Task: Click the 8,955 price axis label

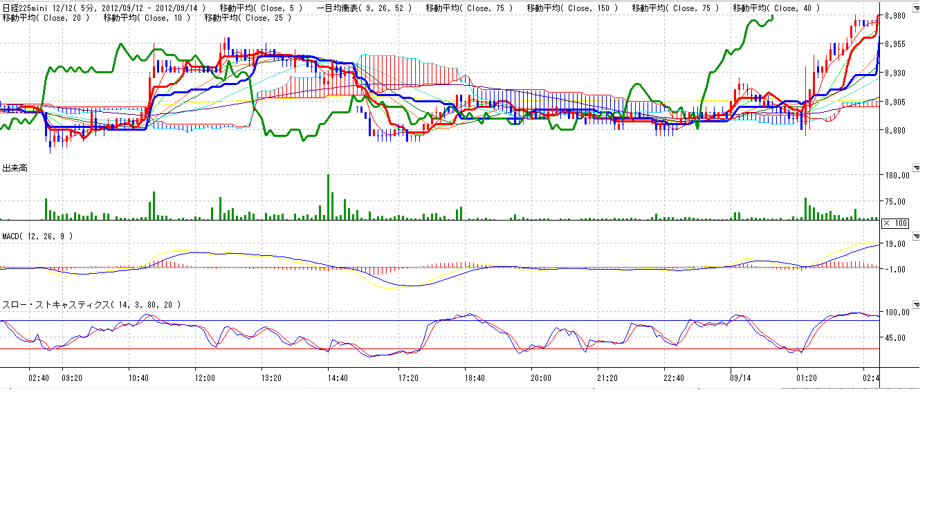Action: click(x=894, y=44)
